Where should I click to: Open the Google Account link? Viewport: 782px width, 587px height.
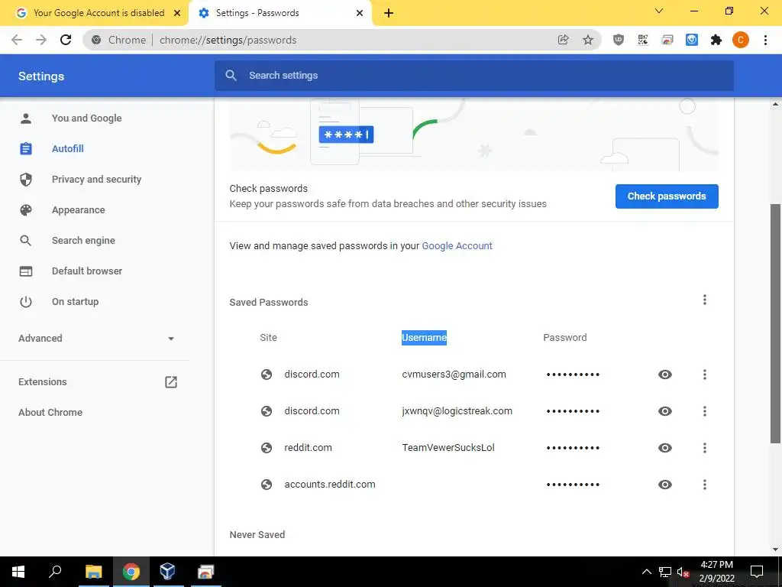point(457,245)
